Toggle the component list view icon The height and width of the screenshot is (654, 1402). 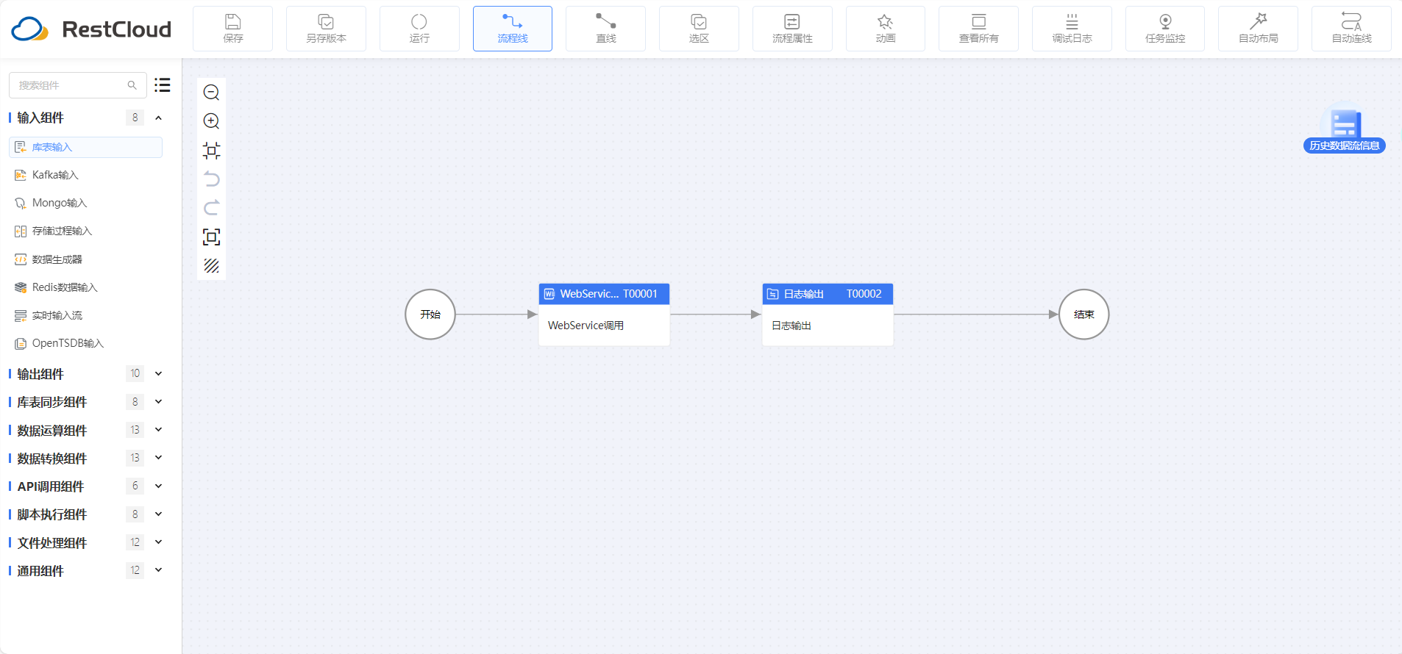pyautogui.click(x=163, y=85)
